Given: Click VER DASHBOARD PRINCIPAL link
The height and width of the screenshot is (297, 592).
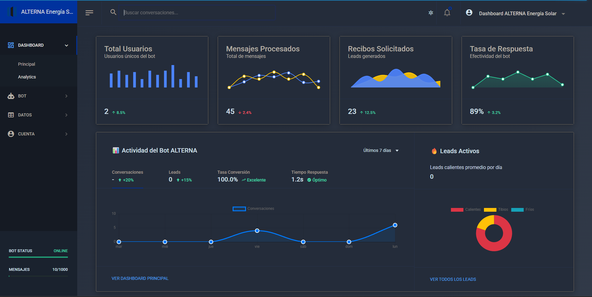Looking at the screenshot, I should tap(140, 278).
